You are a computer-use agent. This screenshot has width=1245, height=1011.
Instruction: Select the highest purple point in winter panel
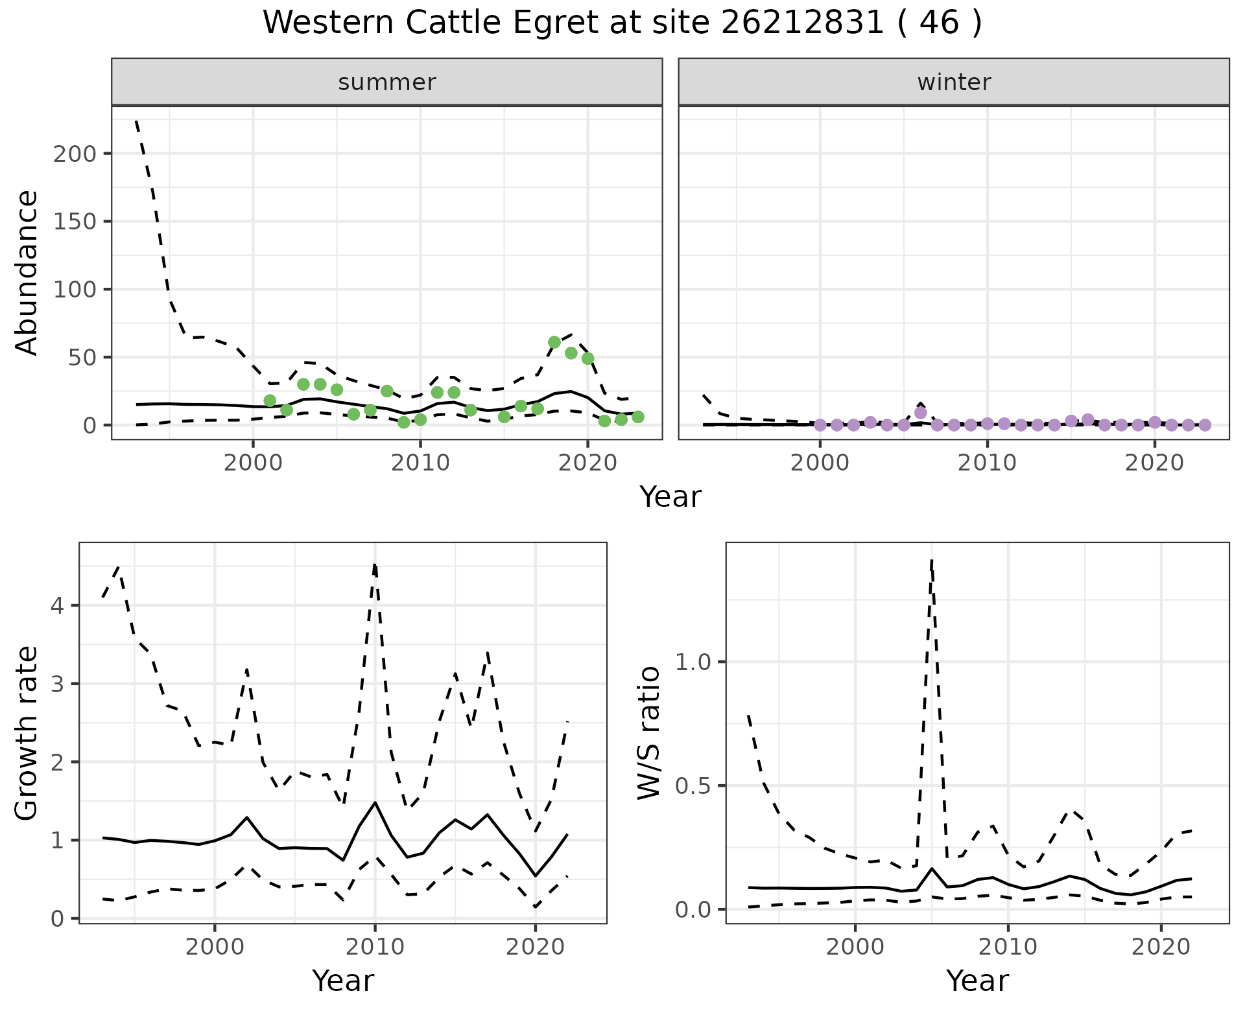920,413
